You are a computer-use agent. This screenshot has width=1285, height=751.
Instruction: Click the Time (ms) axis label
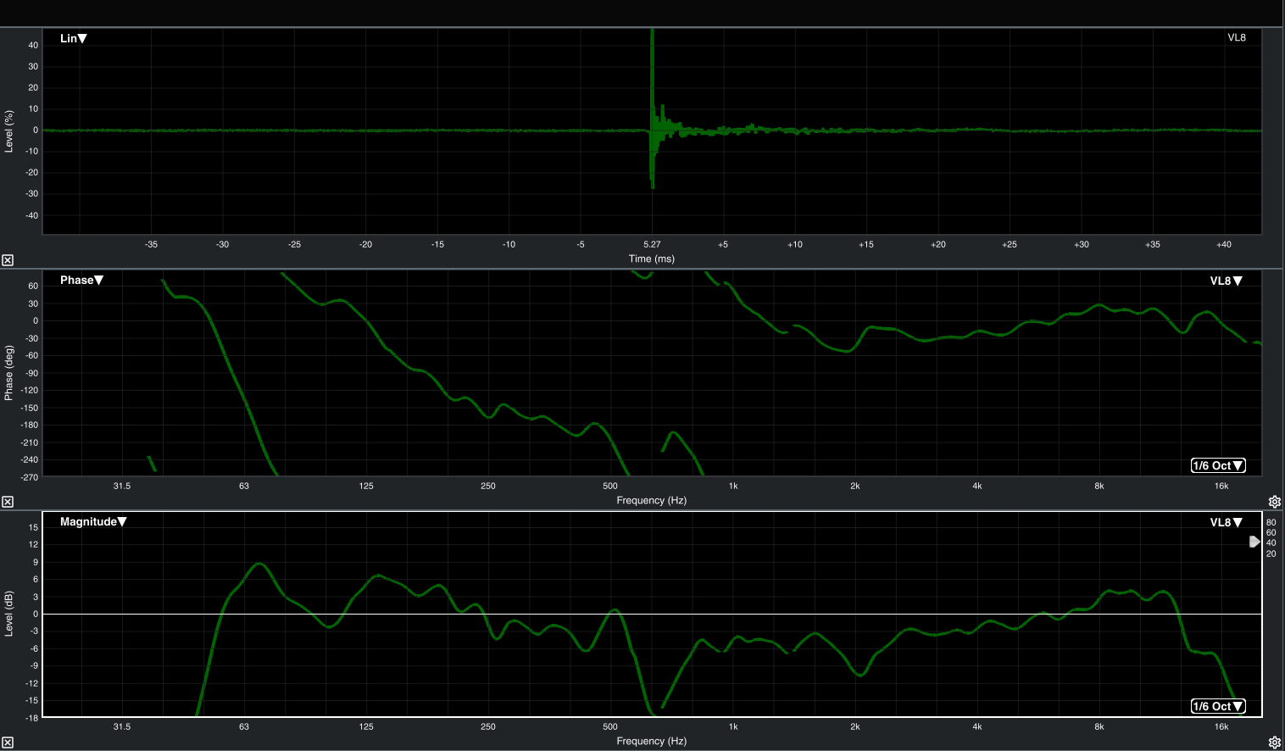click(651, 259)
